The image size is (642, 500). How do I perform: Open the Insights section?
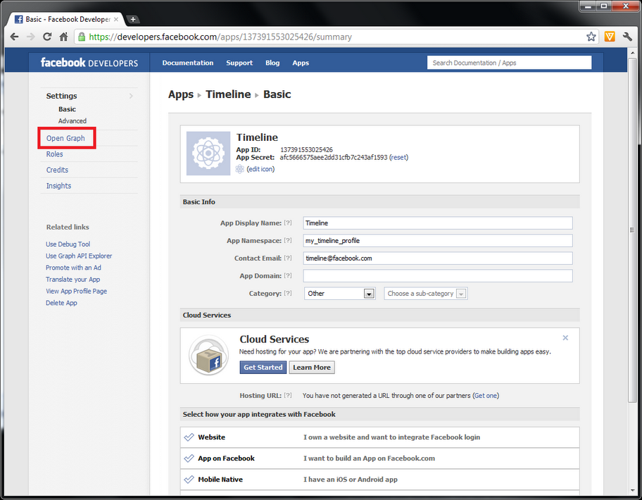click(x=58, y=186)
